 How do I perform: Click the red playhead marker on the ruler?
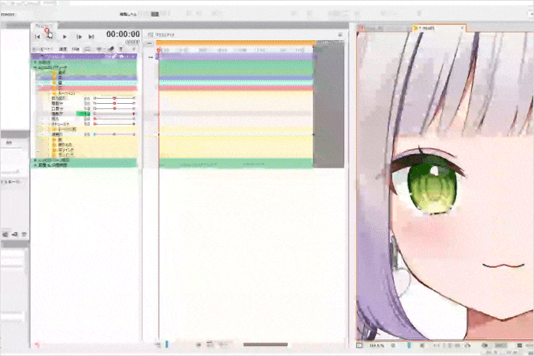(159, 50)
